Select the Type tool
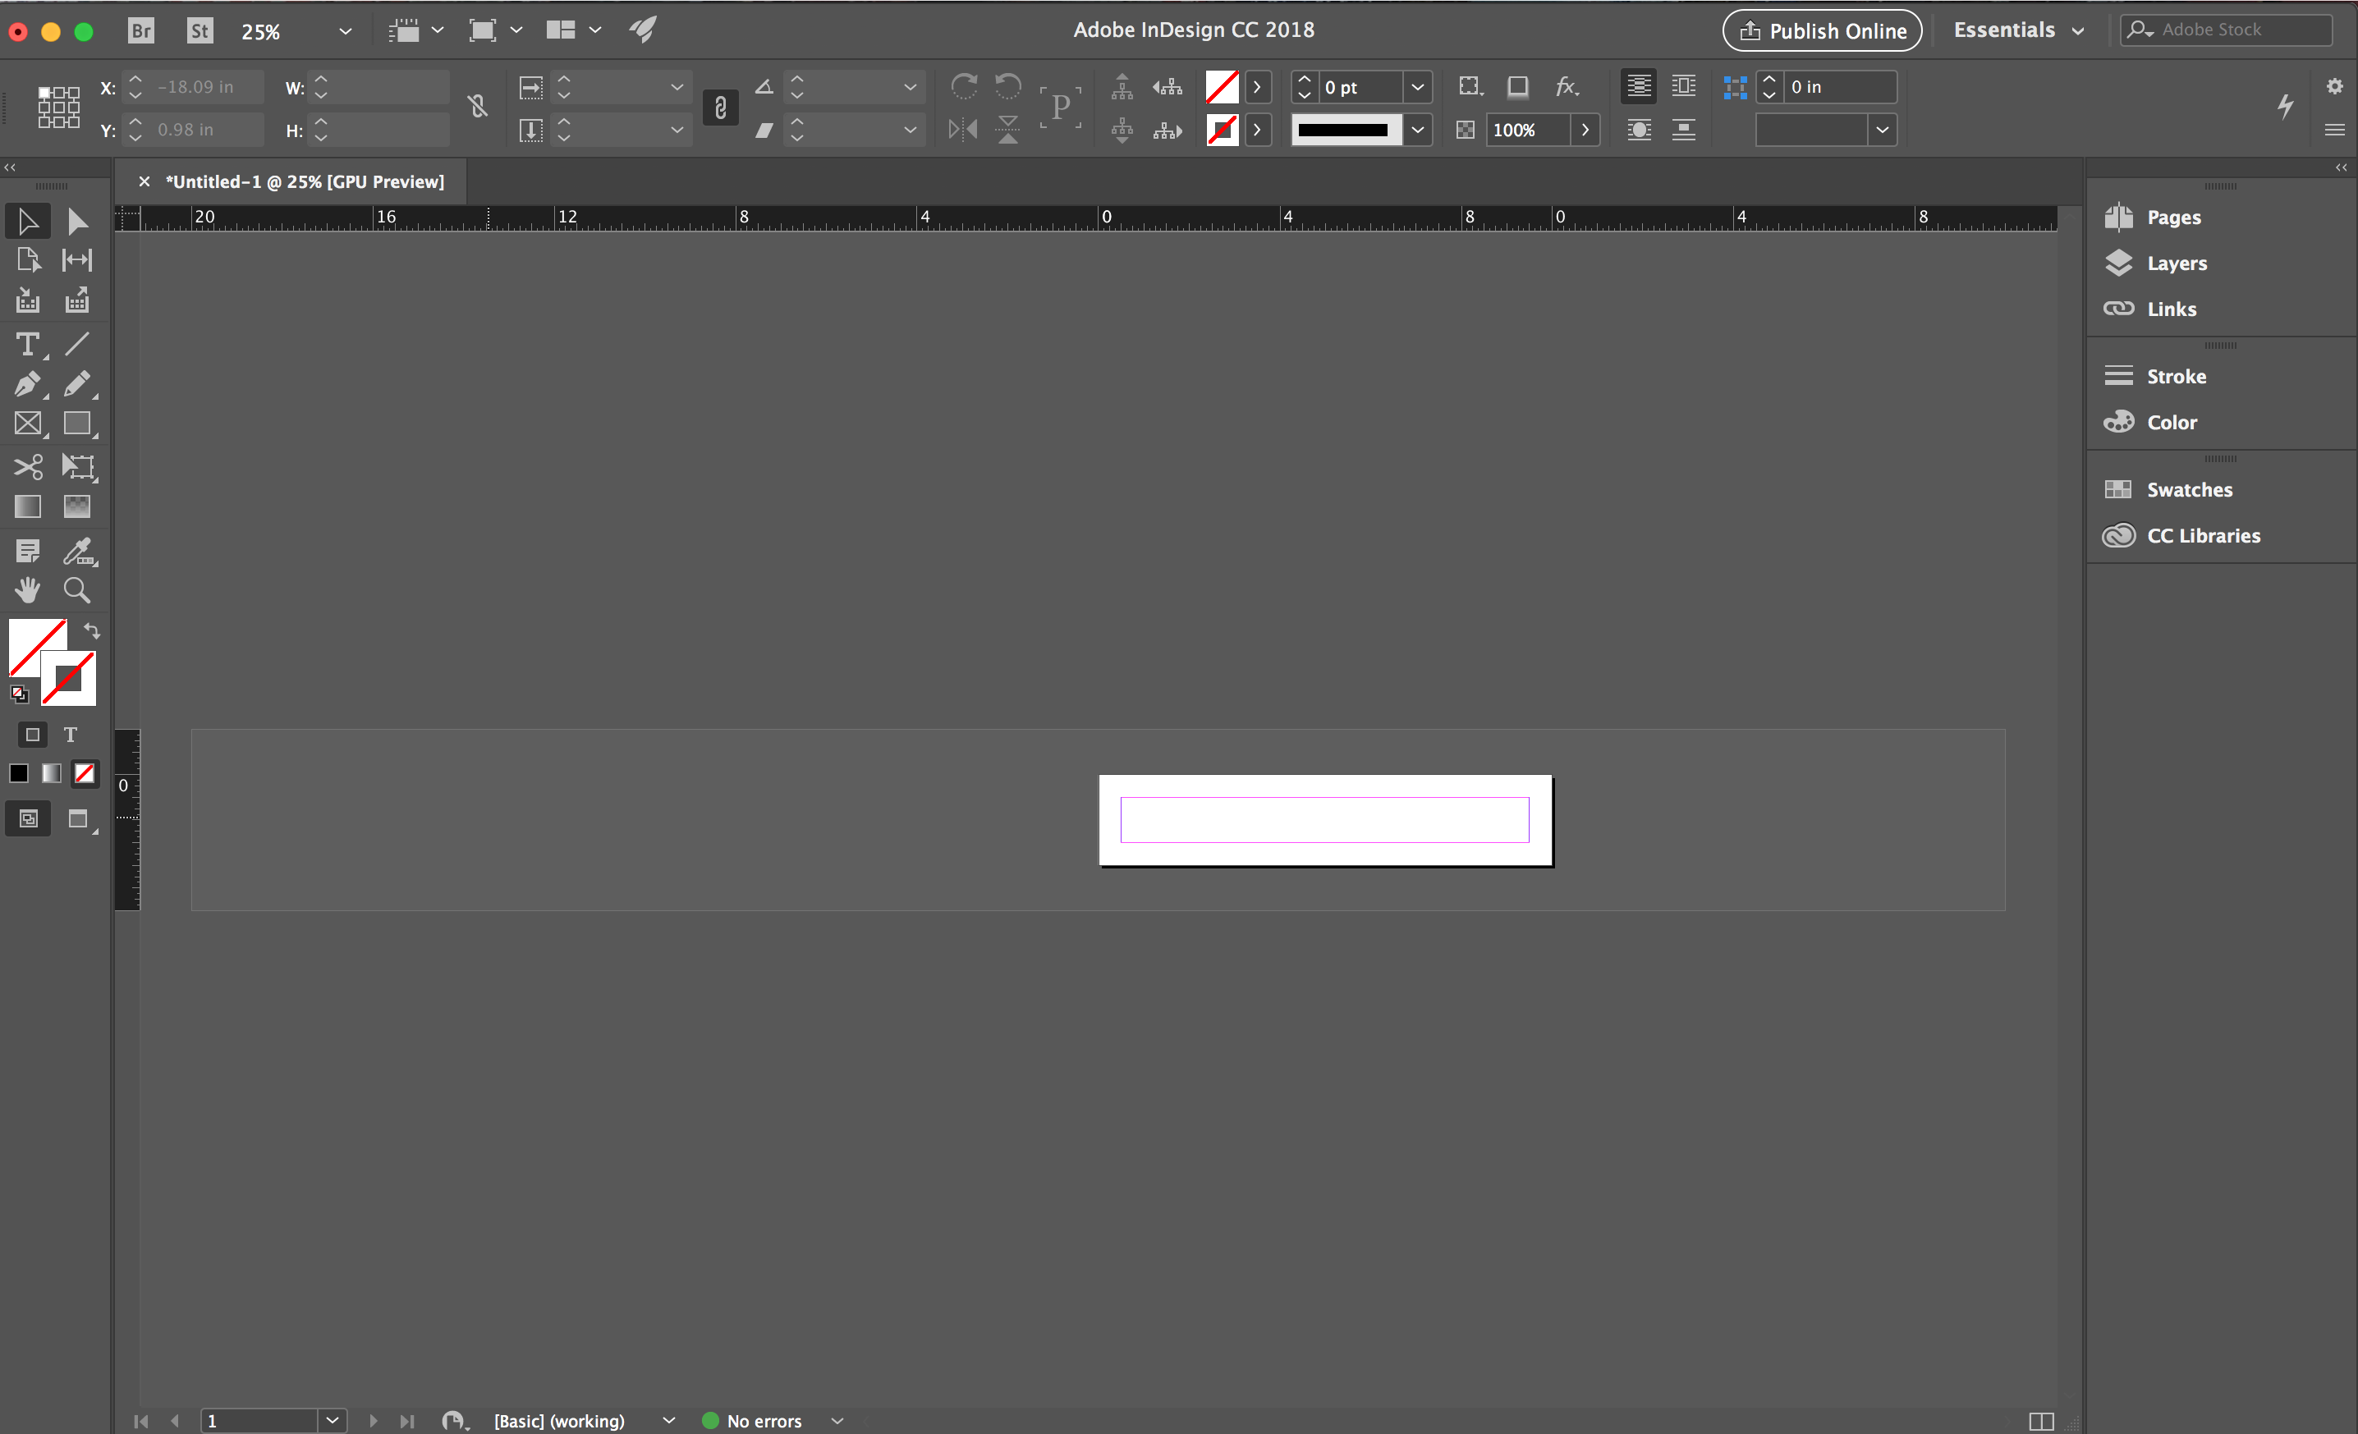This screenshot has width=2358, height=1434. point(27,343)
